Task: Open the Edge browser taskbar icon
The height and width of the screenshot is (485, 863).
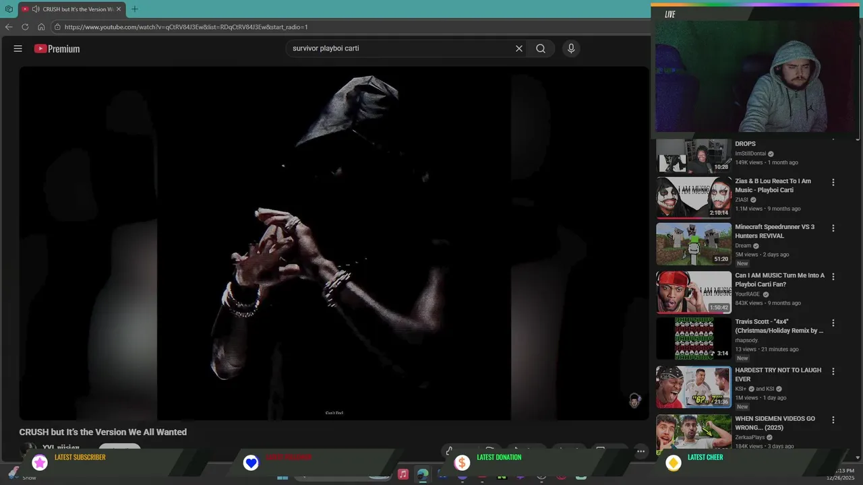Action: click(423, 474)
